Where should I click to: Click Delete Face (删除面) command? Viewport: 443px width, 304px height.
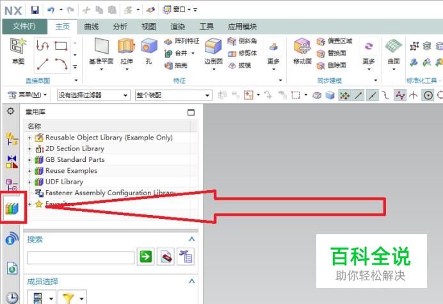332,65
